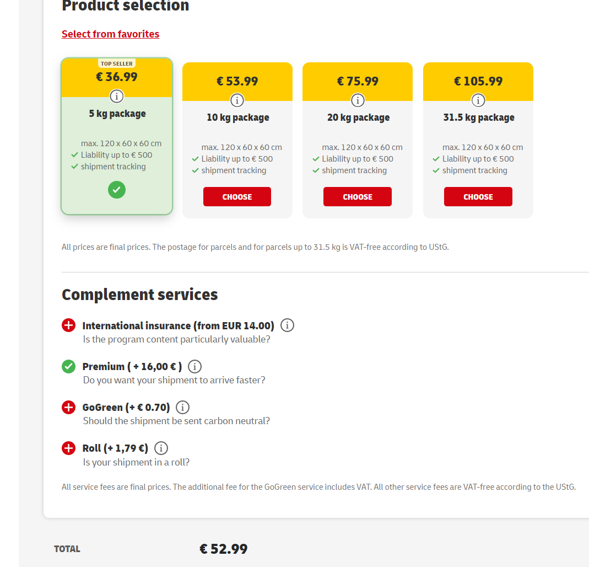
Task: Add Roll service with plus icon
Action: tap(68, 448)
